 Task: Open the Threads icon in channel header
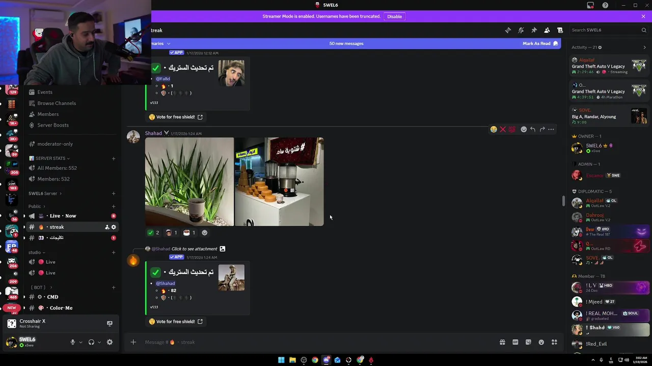point(508,30)
